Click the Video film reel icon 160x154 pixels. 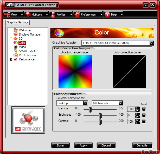(x=16, y=47)
